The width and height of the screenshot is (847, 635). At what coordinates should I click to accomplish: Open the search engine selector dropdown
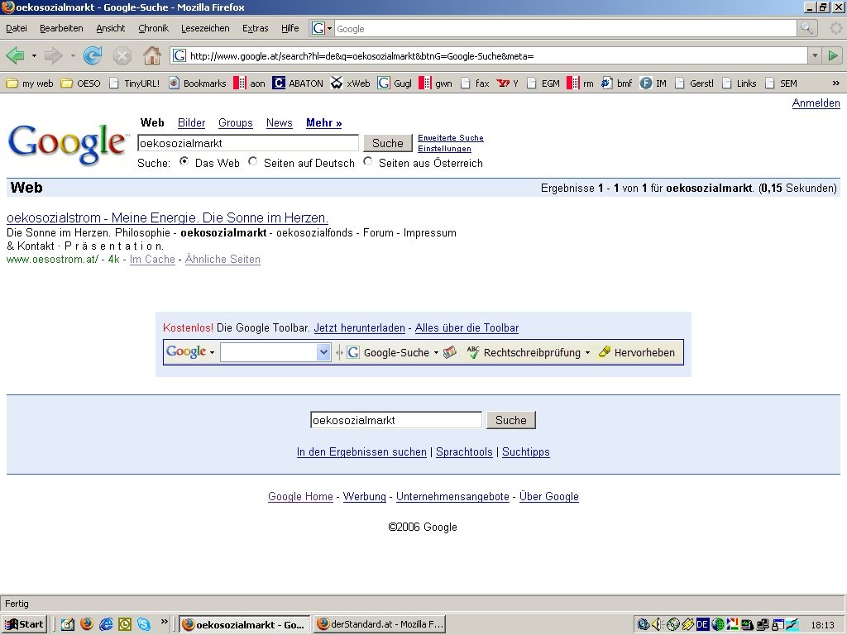[322, 28]
